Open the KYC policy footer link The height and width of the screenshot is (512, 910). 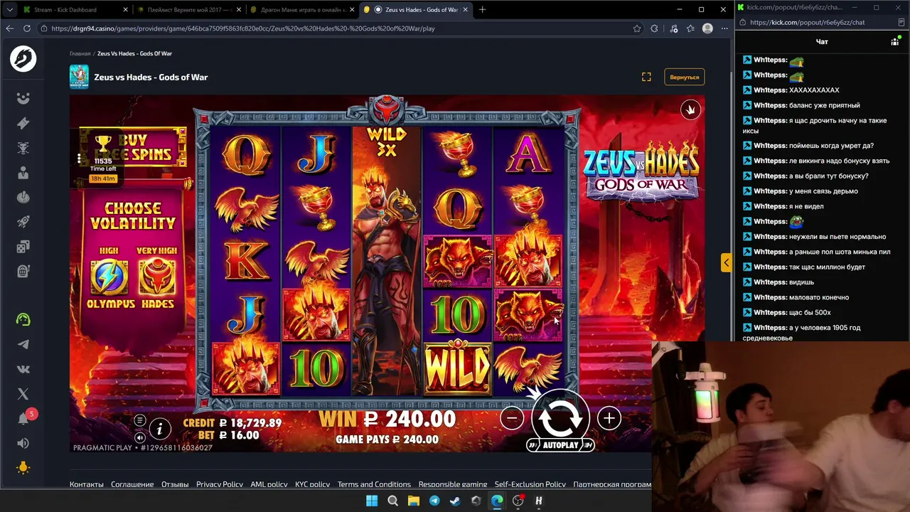tap(313, 484)
